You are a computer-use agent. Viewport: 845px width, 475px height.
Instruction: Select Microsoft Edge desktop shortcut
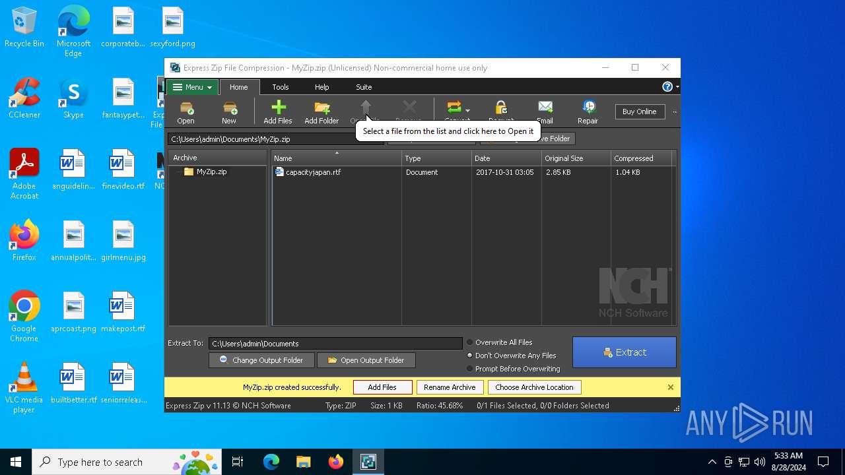[x=73, y=32]
